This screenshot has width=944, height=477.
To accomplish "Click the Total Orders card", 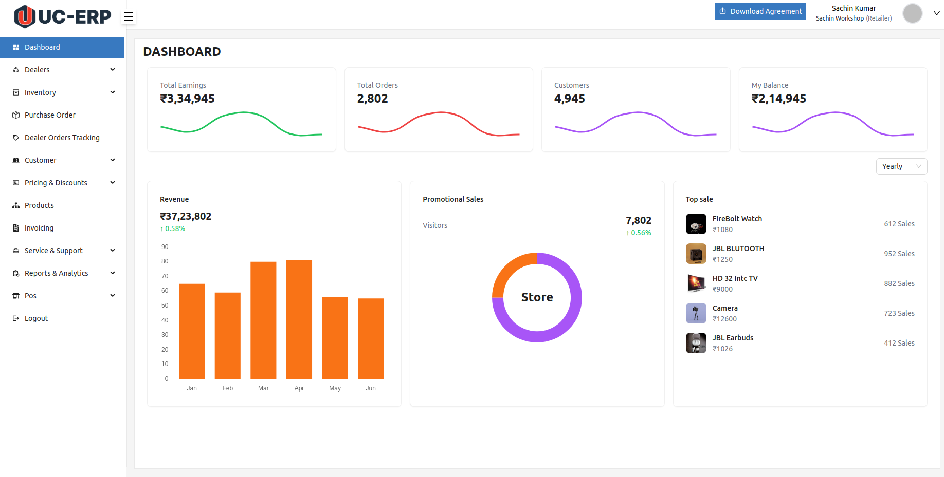I will (439, 110).
